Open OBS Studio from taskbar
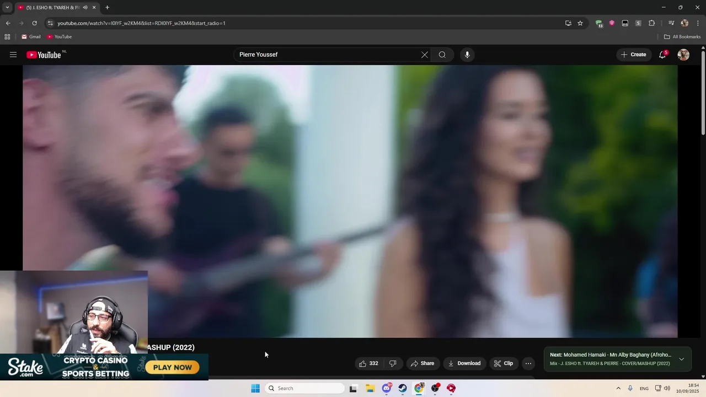This screenshot has width=706, height=397. pos(435,388)
